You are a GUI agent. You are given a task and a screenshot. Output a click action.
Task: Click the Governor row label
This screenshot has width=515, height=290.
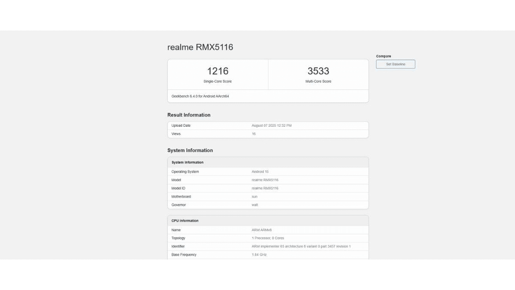coord(179,205)
